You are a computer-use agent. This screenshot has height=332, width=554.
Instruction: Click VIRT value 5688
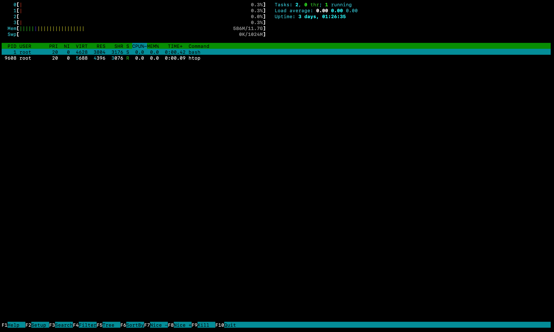pyautogui.click(x=82, y=58)
